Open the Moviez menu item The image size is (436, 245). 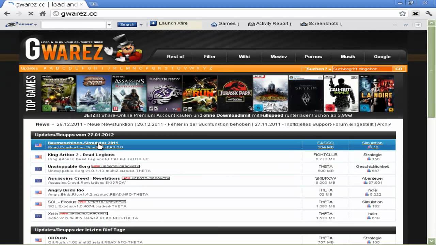[279, 56]
